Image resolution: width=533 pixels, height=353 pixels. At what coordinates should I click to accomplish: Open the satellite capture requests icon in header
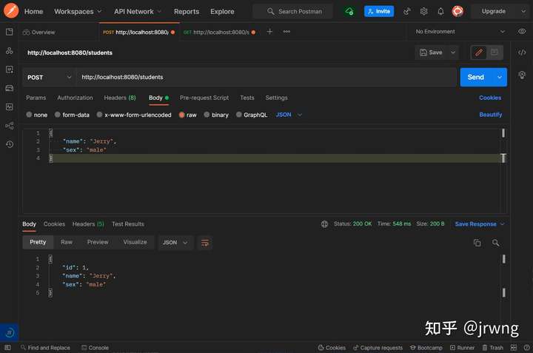[406, 12]
